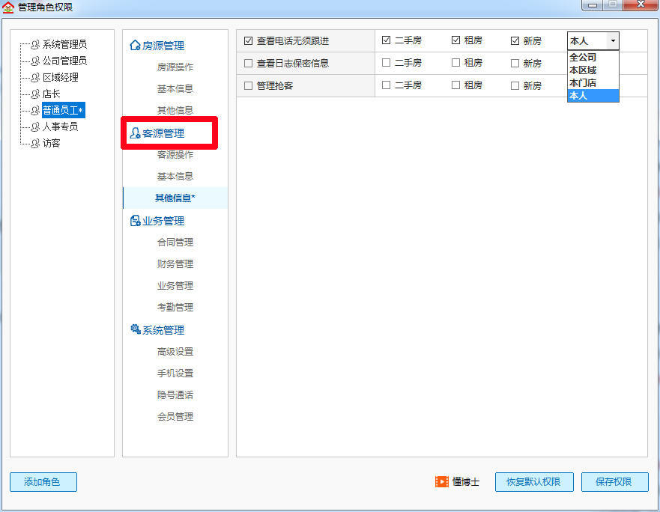Open the 本人 scope dropdown
The width and height of the screenshot is (660, 512).
[x=613, y=40]
